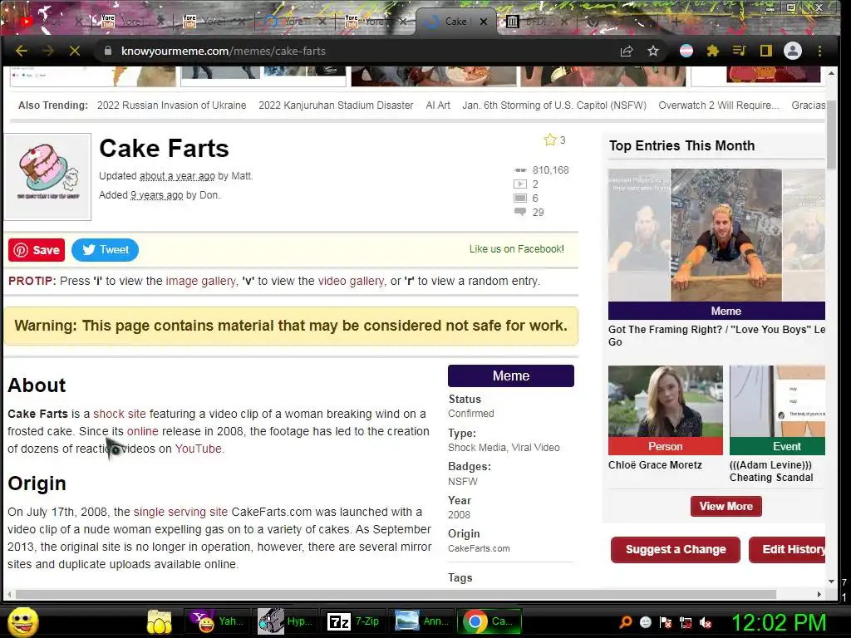Toggle the browser side panel icon
The image size is (851, 638).
765,51
